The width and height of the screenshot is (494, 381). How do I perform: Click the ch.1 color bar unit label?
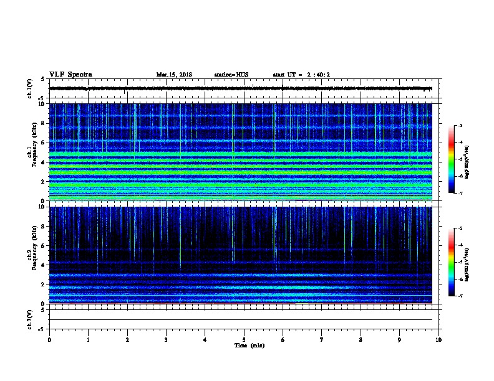click(467, 162)
